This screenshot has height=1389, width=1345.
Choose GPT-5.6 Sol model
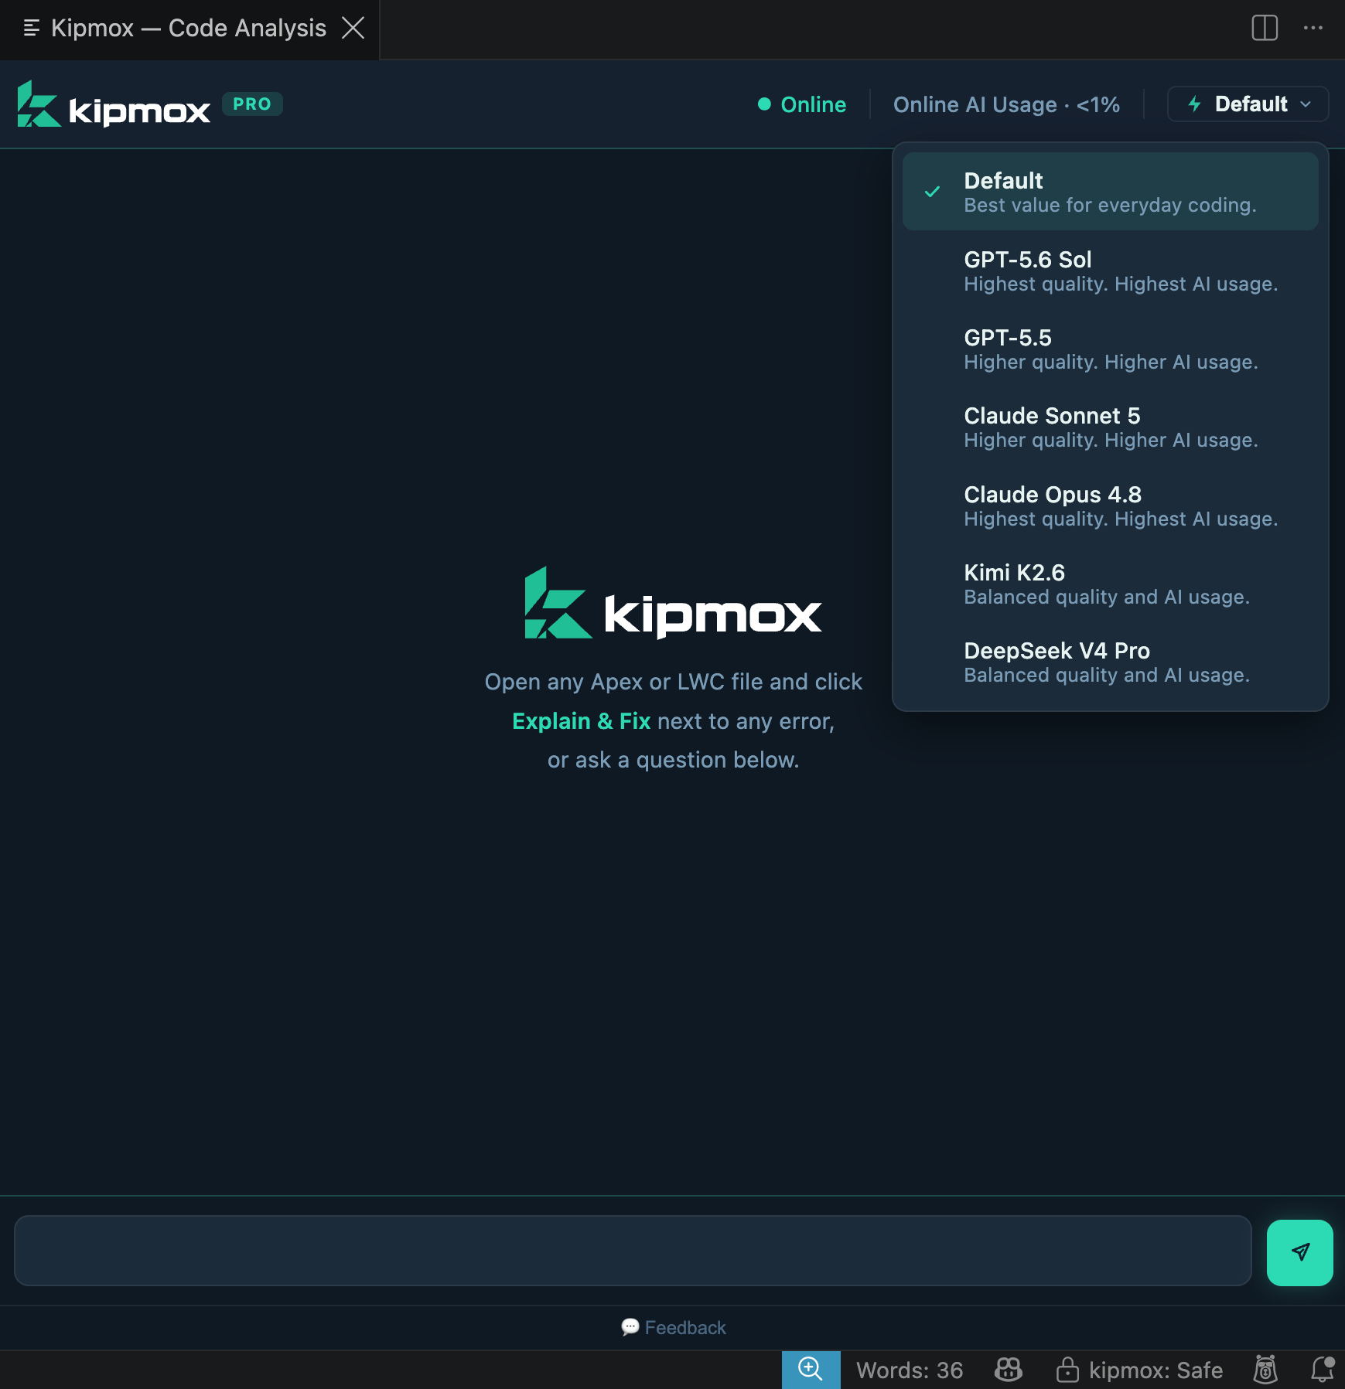(x=1110, y=271)
